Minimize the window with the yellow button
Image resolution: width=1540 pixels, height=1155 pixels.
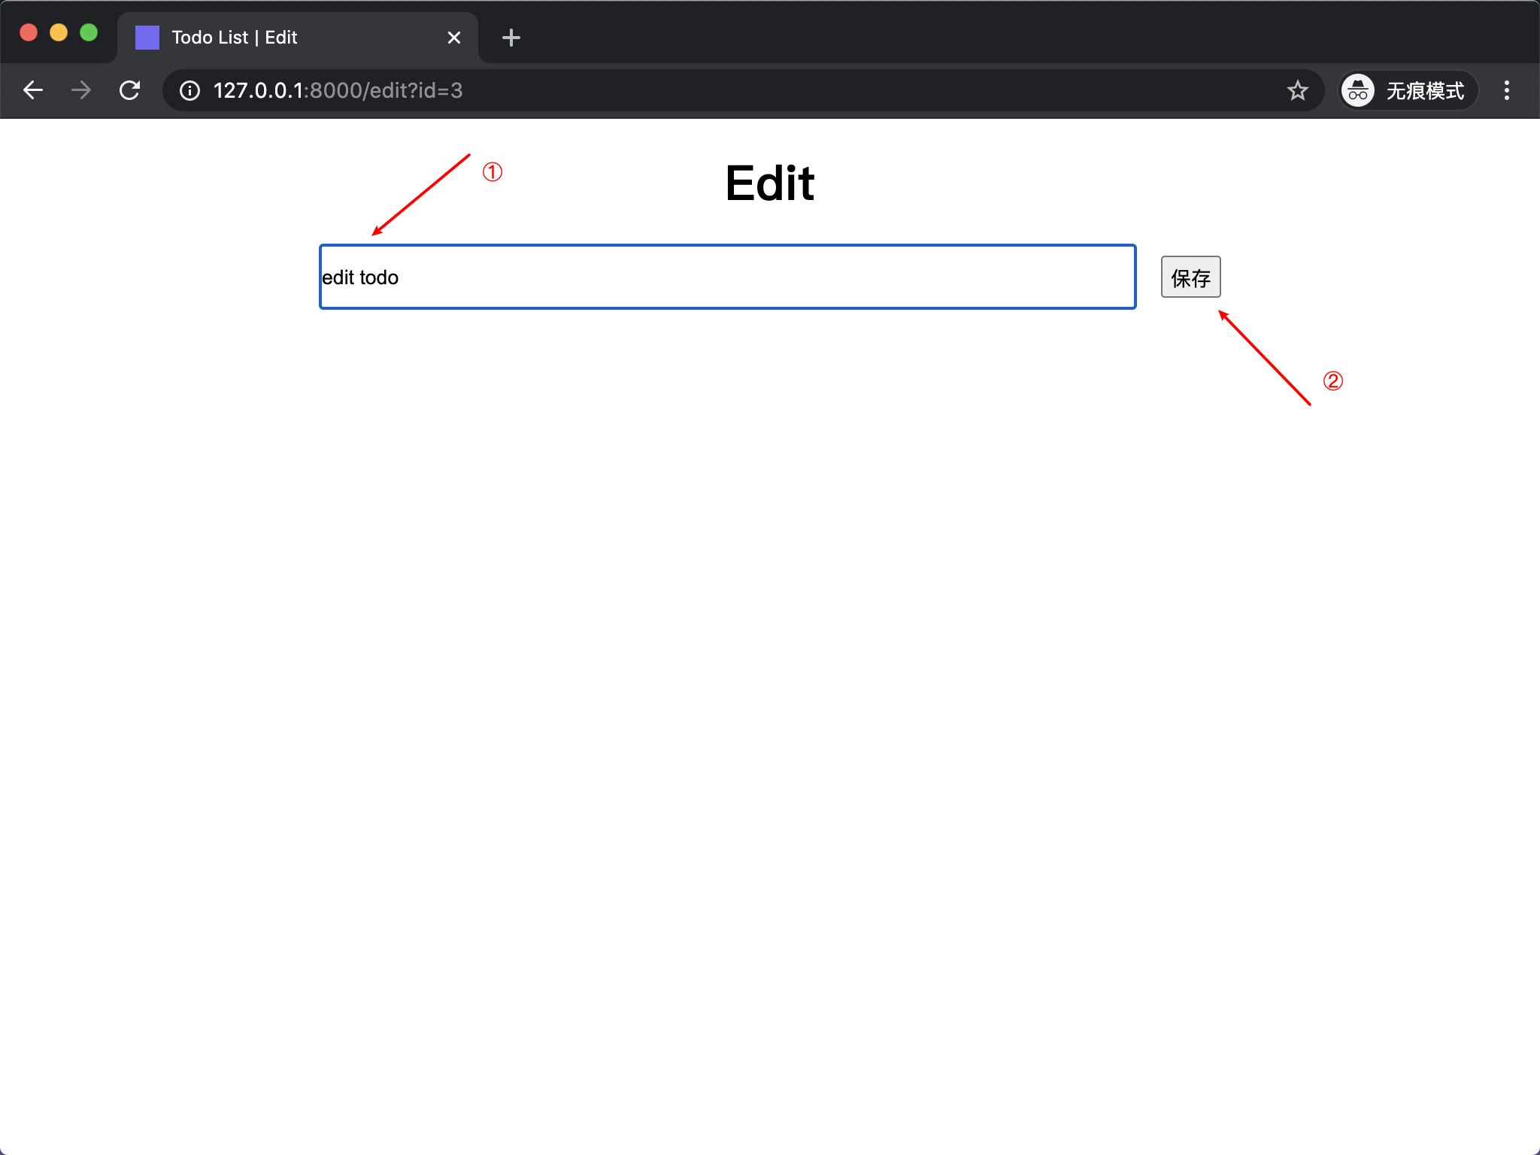59,33
